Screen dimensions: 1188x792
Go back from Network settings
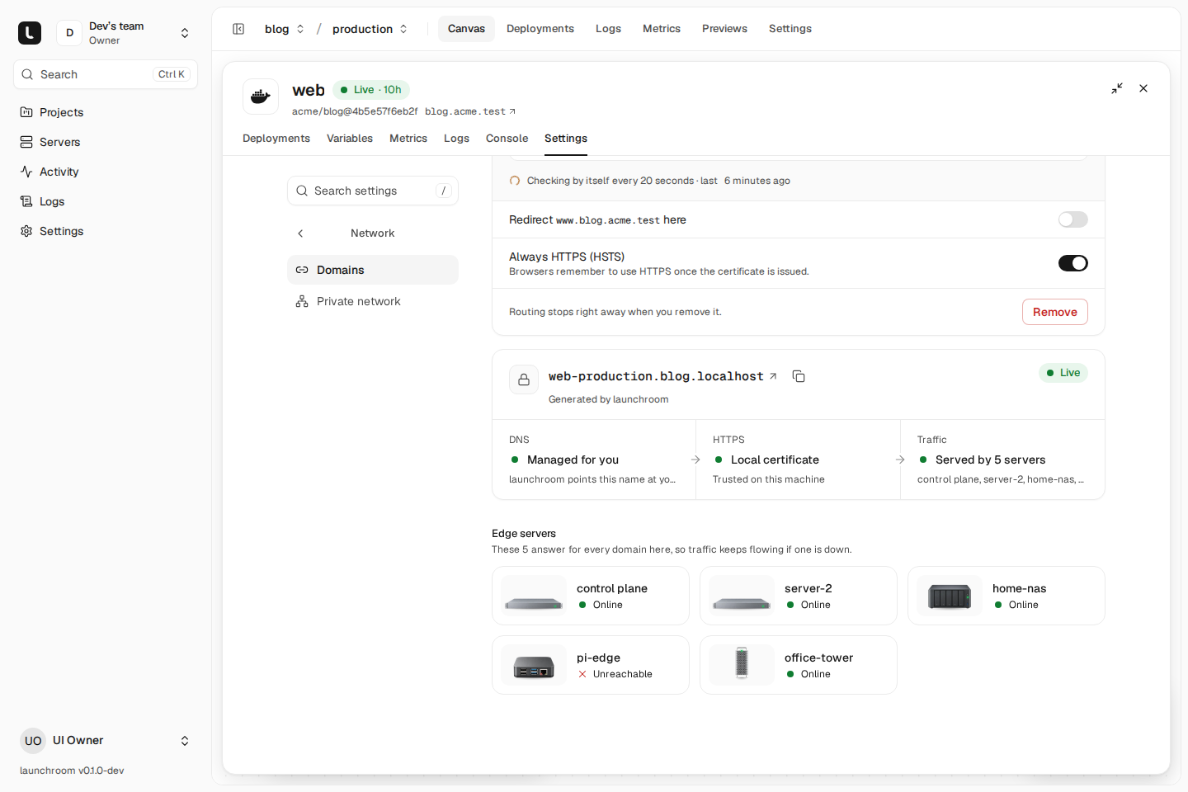pos(300,233)
